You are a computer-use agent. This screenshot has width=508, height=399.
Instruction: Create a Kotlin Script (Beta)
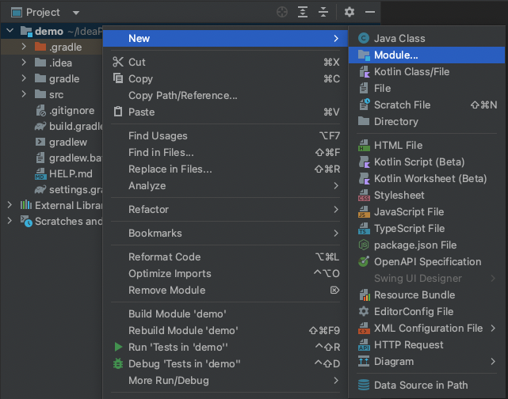click(426, 161)
